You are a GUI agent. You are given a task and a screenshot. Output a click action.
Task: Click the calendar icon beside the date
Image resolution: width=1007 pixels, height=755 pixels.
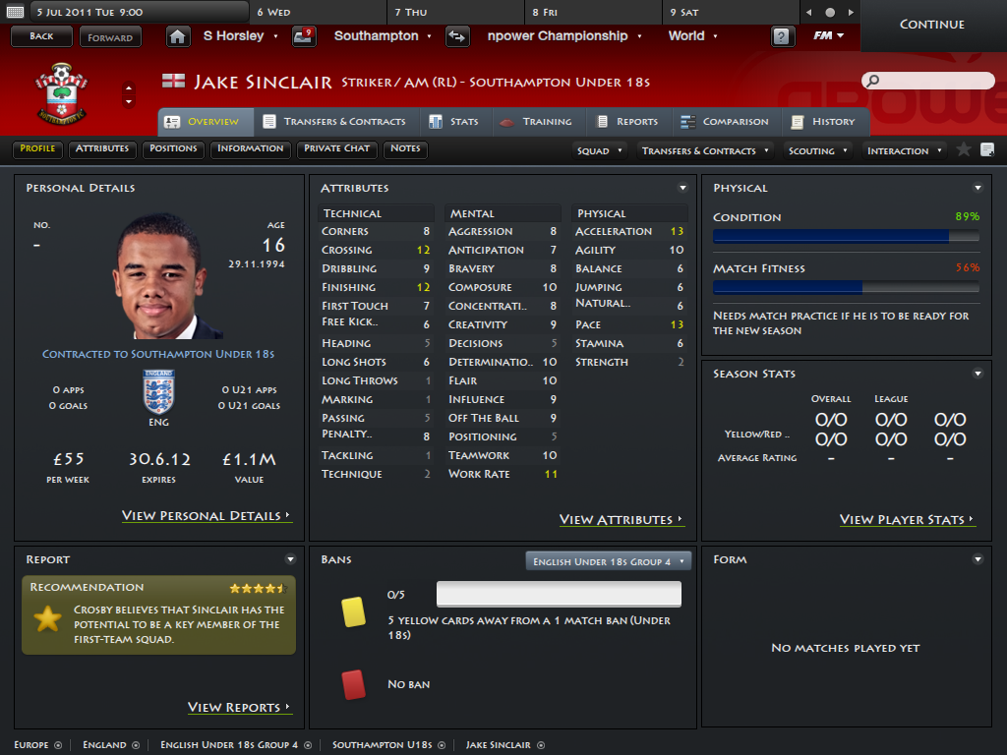[x=15, y=12]
